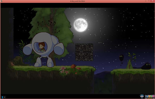The width and height of the screenshot is (155, 99).
Task: Minimize the game window
Action: coord(146,1)
